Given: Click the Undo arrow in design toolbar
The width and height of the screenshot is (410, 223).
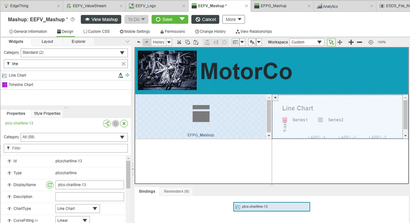Looking at the screenshot, I should 139,42.
